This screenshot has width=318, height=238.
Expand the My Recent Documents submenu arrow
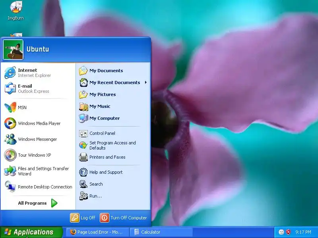click(x=145, y=83)
